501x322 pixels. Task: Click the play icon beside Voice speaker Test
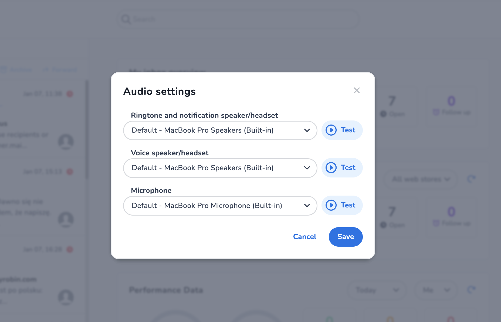(x=331, y=168)
